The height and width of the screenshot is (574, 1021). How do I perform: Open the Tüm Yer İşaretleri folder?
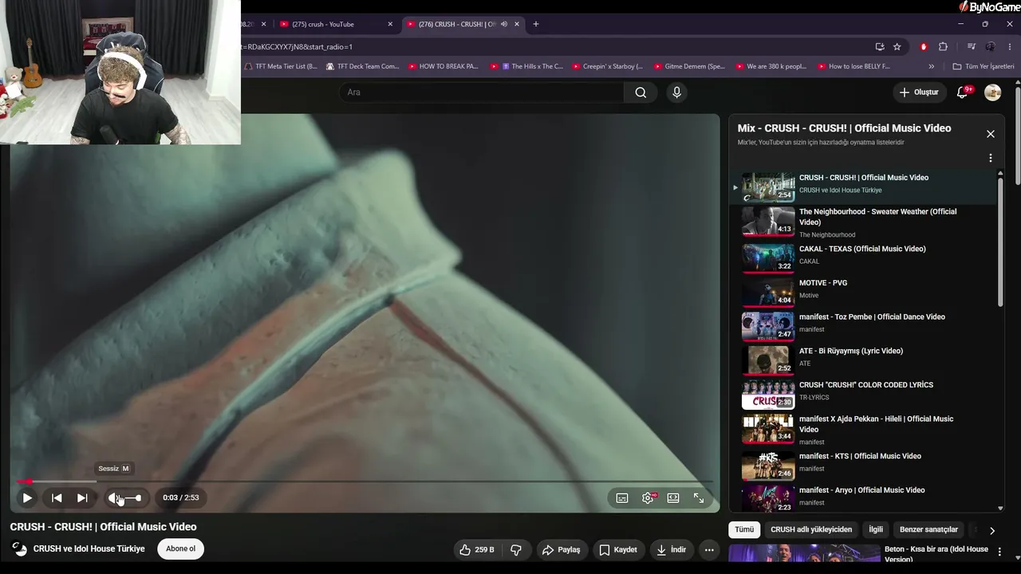tap(984, 66)
